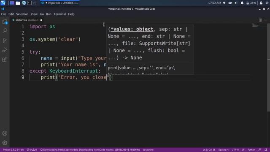
Task: Click on os.system("clear") in line 3
Action: tap(55, 39)
